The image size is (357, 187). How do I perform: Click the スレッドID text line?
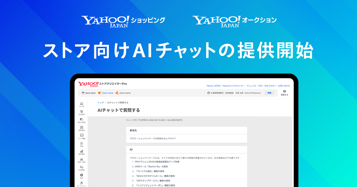pyautogui.click(x=154, y=120)
